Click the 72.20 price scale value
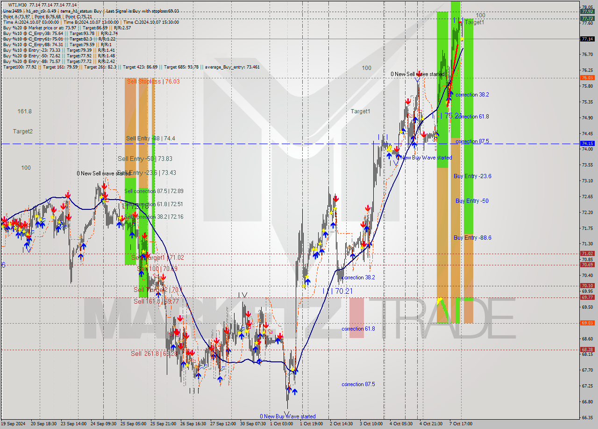Viewport: 598px width, 429px height. pyautogui.click(x=587, y=212)
